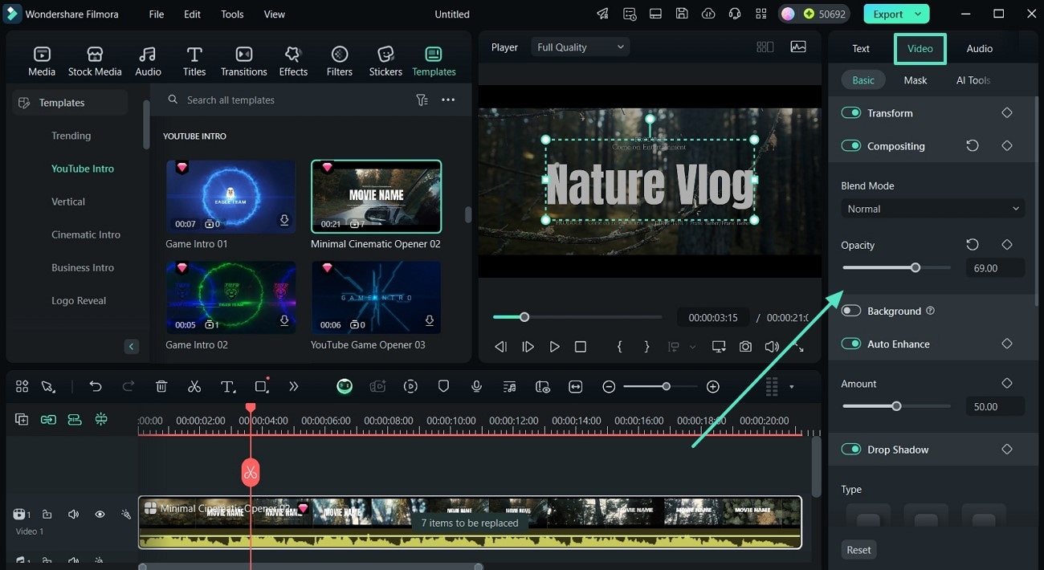Screen dimensions: 1044x570
Task: Expand more timeline tools chevrons
Action: (x=294, y=386)
